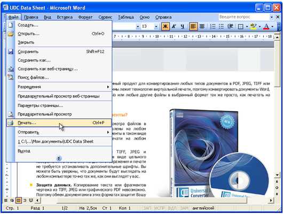Click Печать... in the File menu

[59, 123]
